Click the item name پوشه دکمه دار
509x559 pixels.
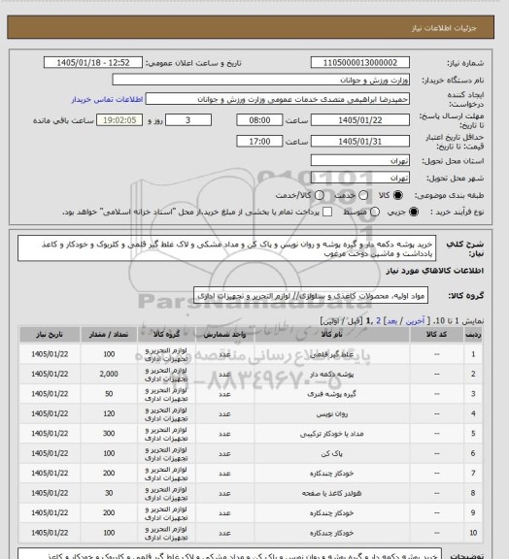pyautogui.click(x=331, y=374)
